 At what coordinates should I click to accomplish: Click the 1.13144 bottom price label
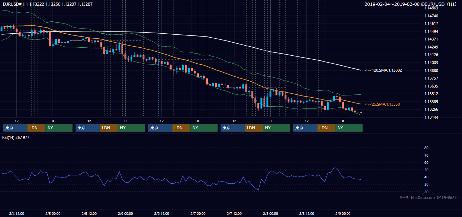431,117
